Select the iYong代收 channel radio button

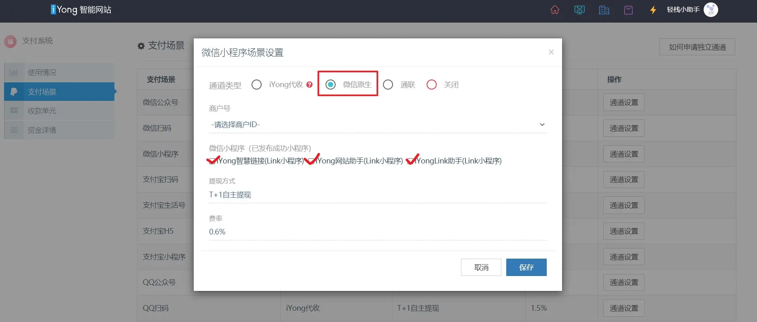[256, 85]
